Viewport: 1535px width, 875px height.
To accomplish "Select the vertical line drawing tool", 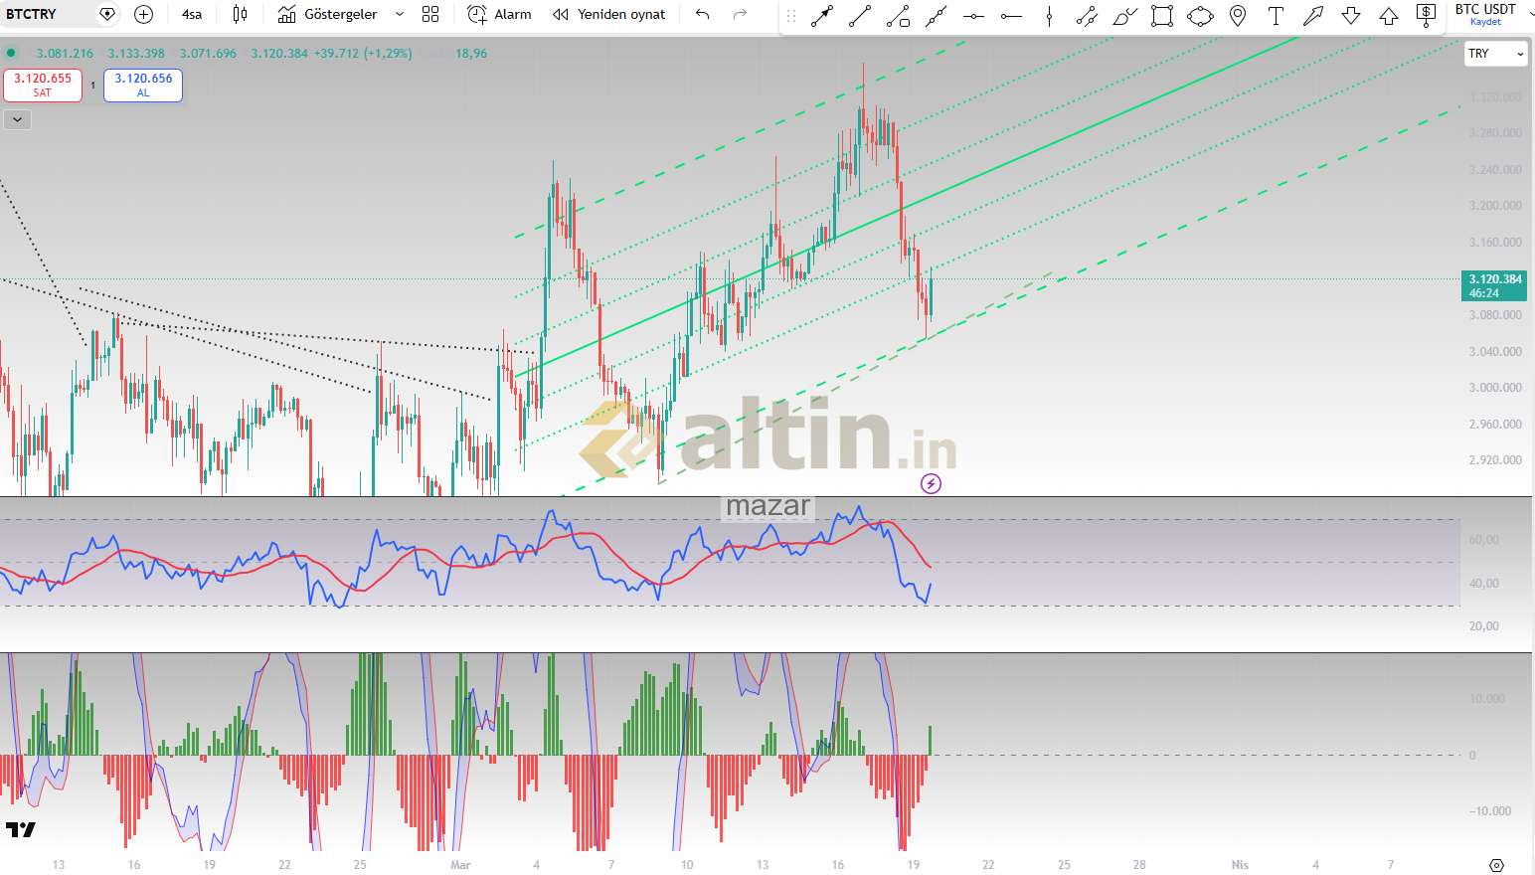I will click(1049, 15).
